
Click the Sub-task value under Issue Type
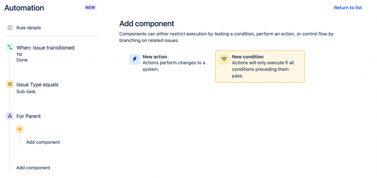(26, 91)
